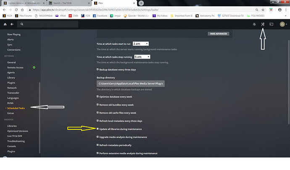Open the imgur bookmark
290x170 pixels.
(x=115, y=16)
